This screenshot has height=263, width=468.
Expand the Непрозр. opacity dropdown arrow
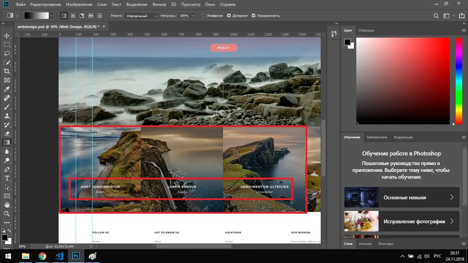tap(193, 16)
